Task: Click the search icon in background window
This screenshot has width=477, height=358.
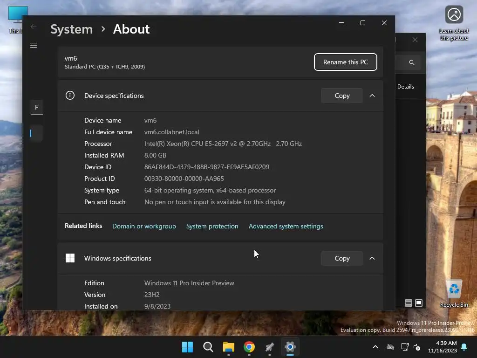Action: tap(412, 62)
